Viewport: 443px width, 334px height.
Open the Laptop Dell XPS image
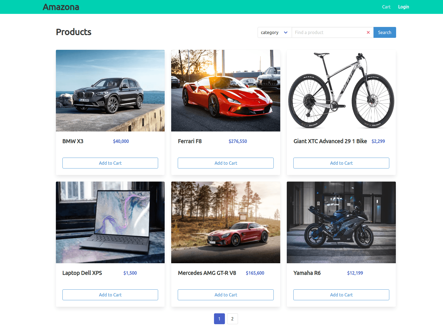coord(110,222)
